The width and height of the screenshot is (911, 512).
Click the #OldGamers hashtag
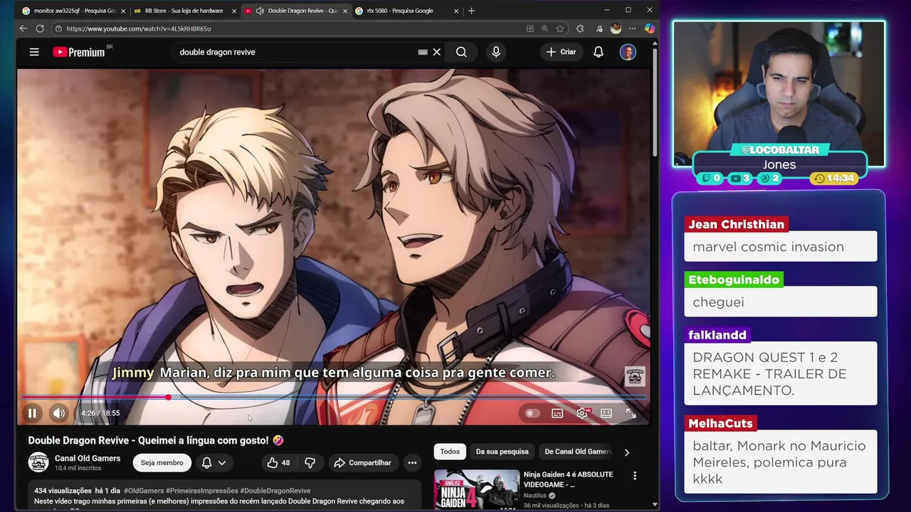[144, 491]
